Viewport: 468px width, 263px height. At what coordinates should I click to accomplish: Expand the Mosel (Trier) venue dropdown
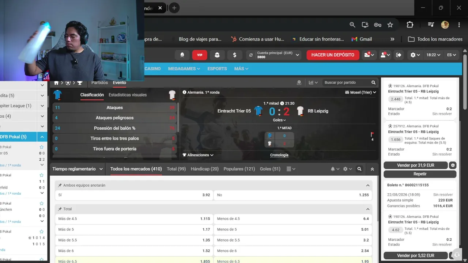361,92
